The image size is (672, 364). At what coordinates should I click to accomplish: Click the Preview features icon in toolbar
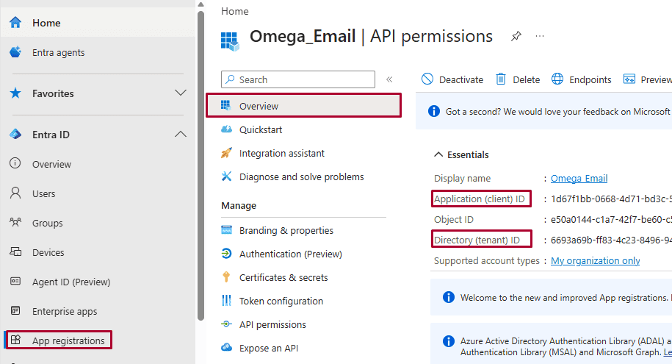[629, 79]
